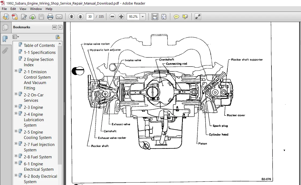301x185 pixels.
Task: Open the Bookmarks panel icon
Action: [5, 39]
